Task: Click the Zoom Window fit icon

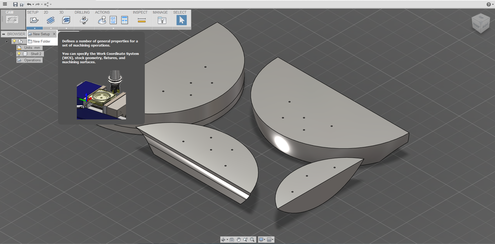Action: pyautogui.click(x=252, y=240)
